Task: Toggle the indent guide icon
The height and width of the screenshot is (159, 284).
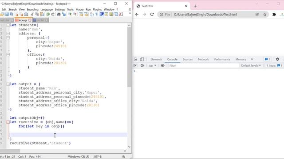Action: pos(102,14)
